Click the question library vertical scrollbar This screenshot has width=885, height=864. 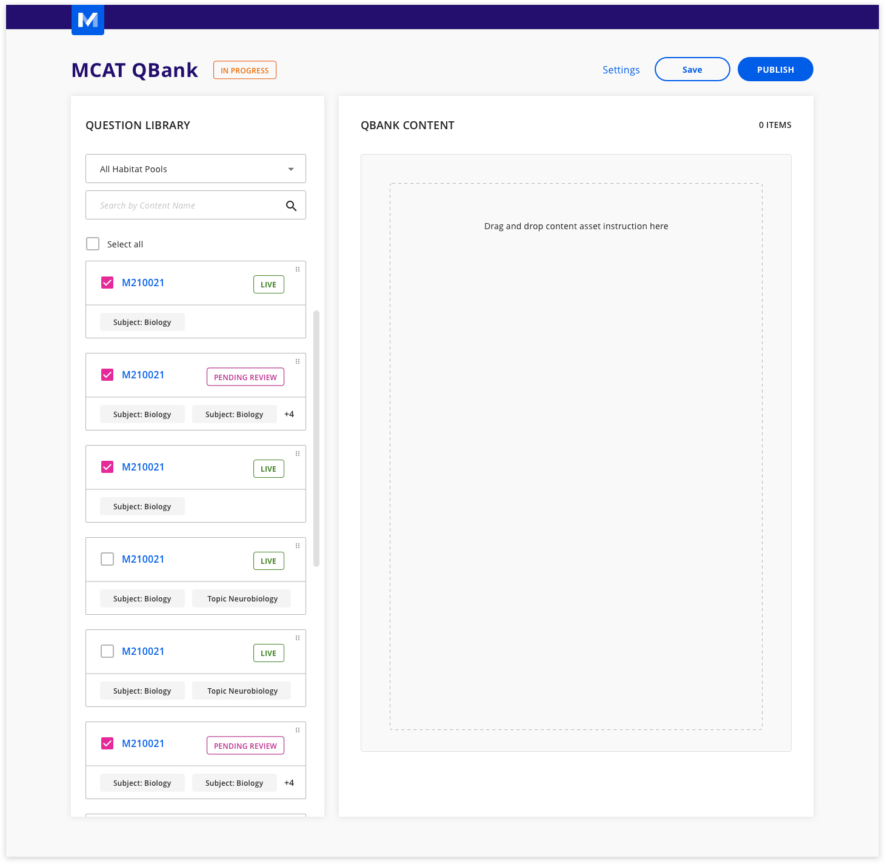click(x=316, y=438)
